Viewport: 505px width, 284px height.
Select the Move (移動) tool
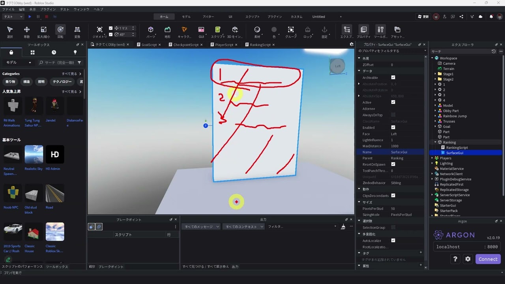[26, 32]
